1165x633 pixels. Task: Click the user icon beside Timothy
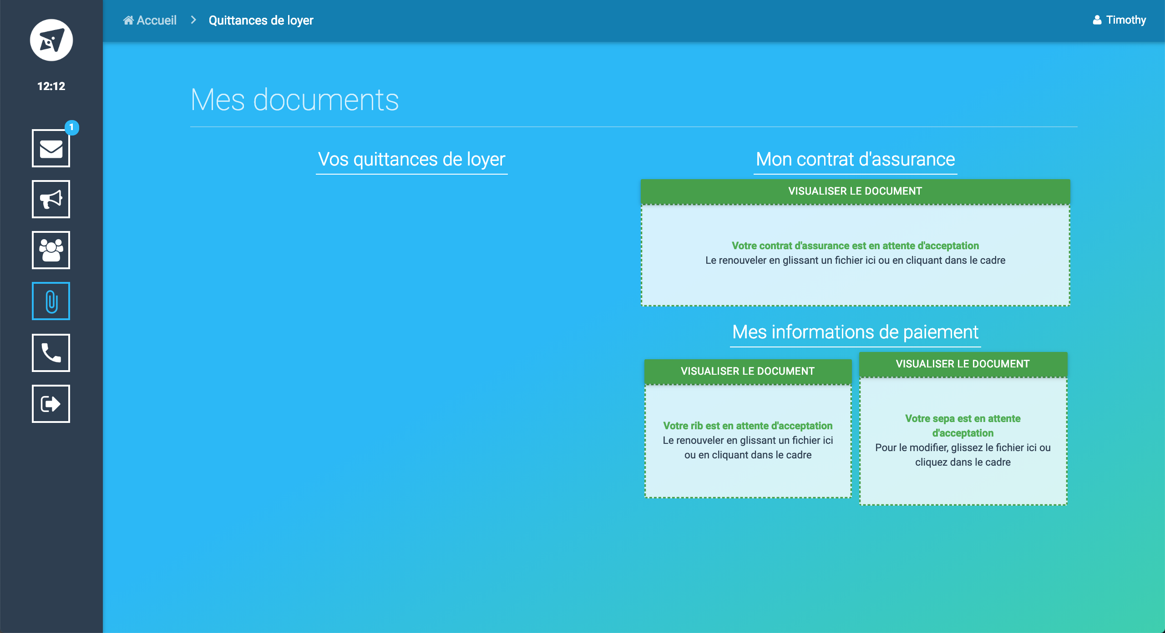tap(1097, 20)
